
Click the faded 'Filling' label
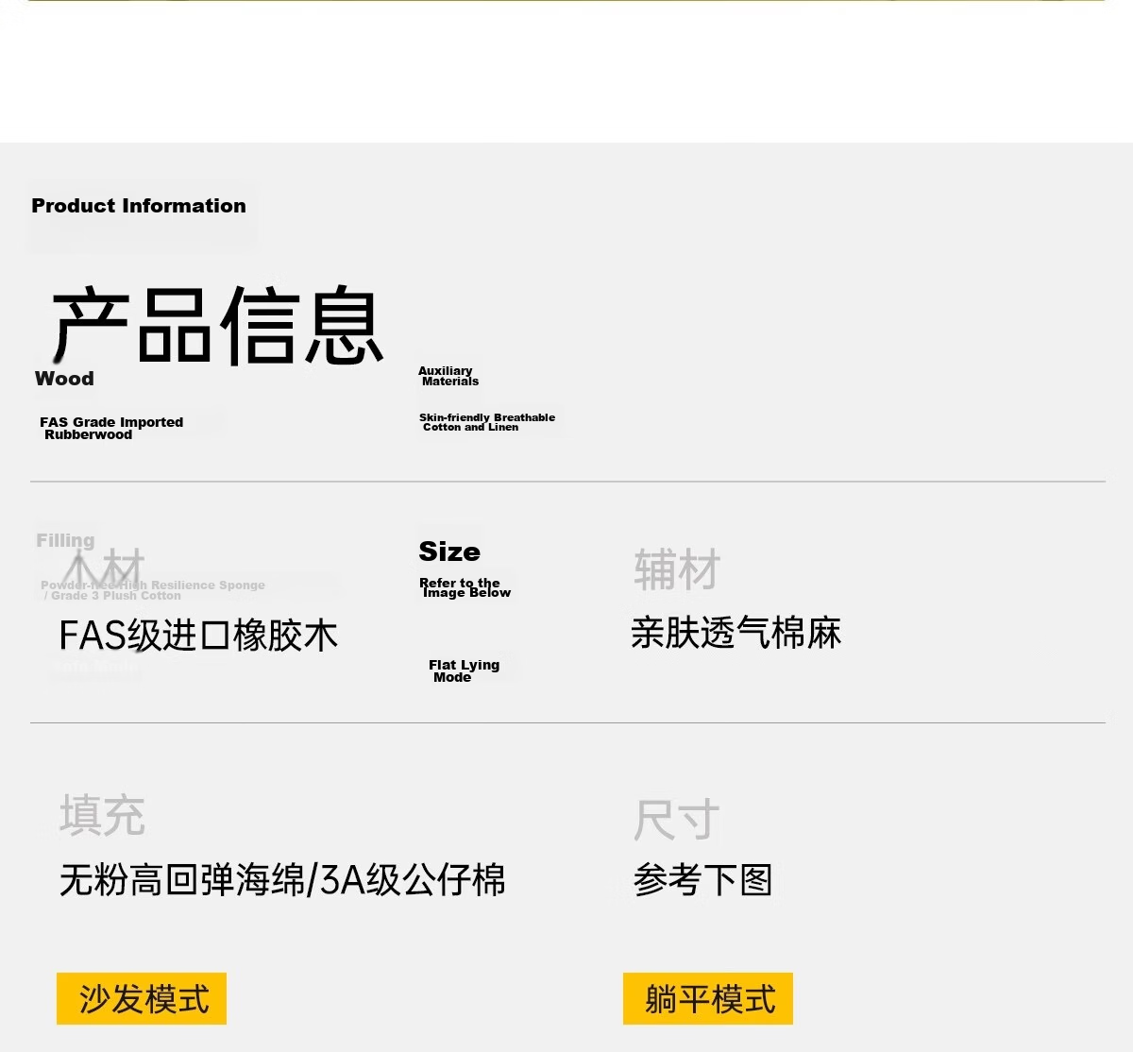pyautogui.click(x=65, y=540)
